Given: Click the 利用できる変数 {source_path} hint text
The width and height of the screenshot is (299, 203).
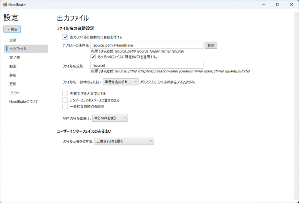Looking at the screenshot, I should (x=137, y=51).
